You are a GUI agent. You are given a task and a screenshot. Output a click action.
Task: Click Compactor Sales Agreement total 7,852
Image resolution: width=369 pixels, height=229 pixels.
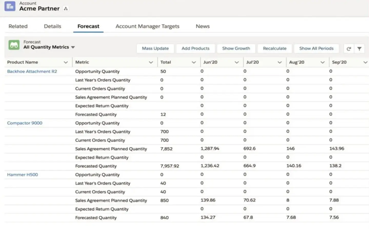pos(166,149)
